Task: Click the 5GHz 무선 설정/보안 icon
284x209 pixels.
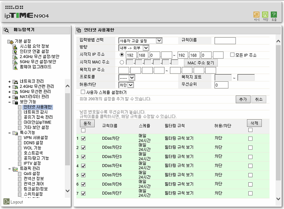Action: pyautogui.click(x=15, y=62)
